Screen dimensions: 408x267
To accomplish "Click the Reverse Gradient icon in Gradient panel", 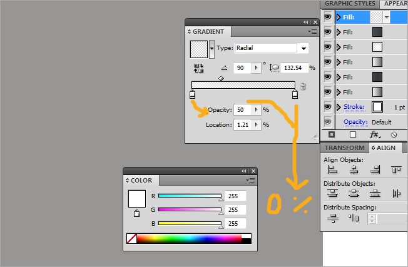I will [199, 68].
